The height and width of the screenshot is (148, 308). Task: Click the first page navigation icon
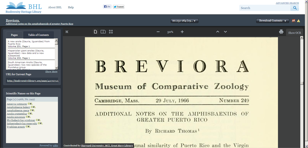pyautogui.click(x=67, y=32)
